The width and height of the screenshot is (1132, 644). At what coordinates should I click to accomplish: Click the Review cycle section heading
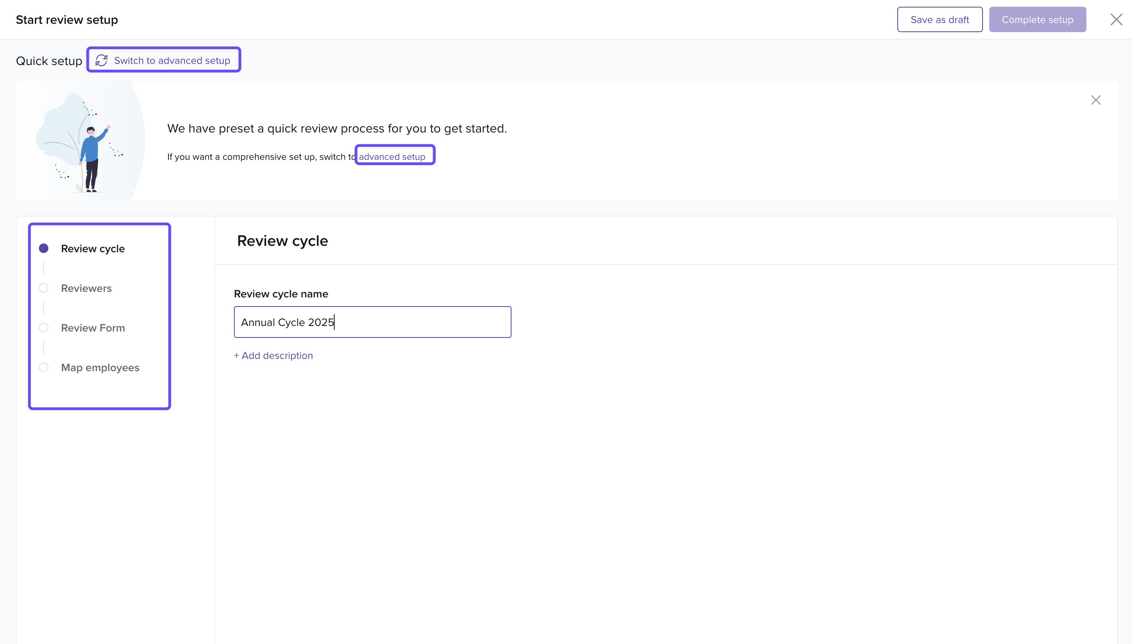coord(283,241)
